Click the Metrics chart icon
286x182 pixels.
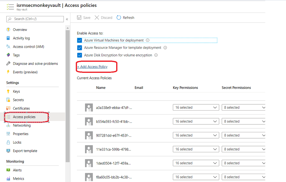[x=8, y=179]
